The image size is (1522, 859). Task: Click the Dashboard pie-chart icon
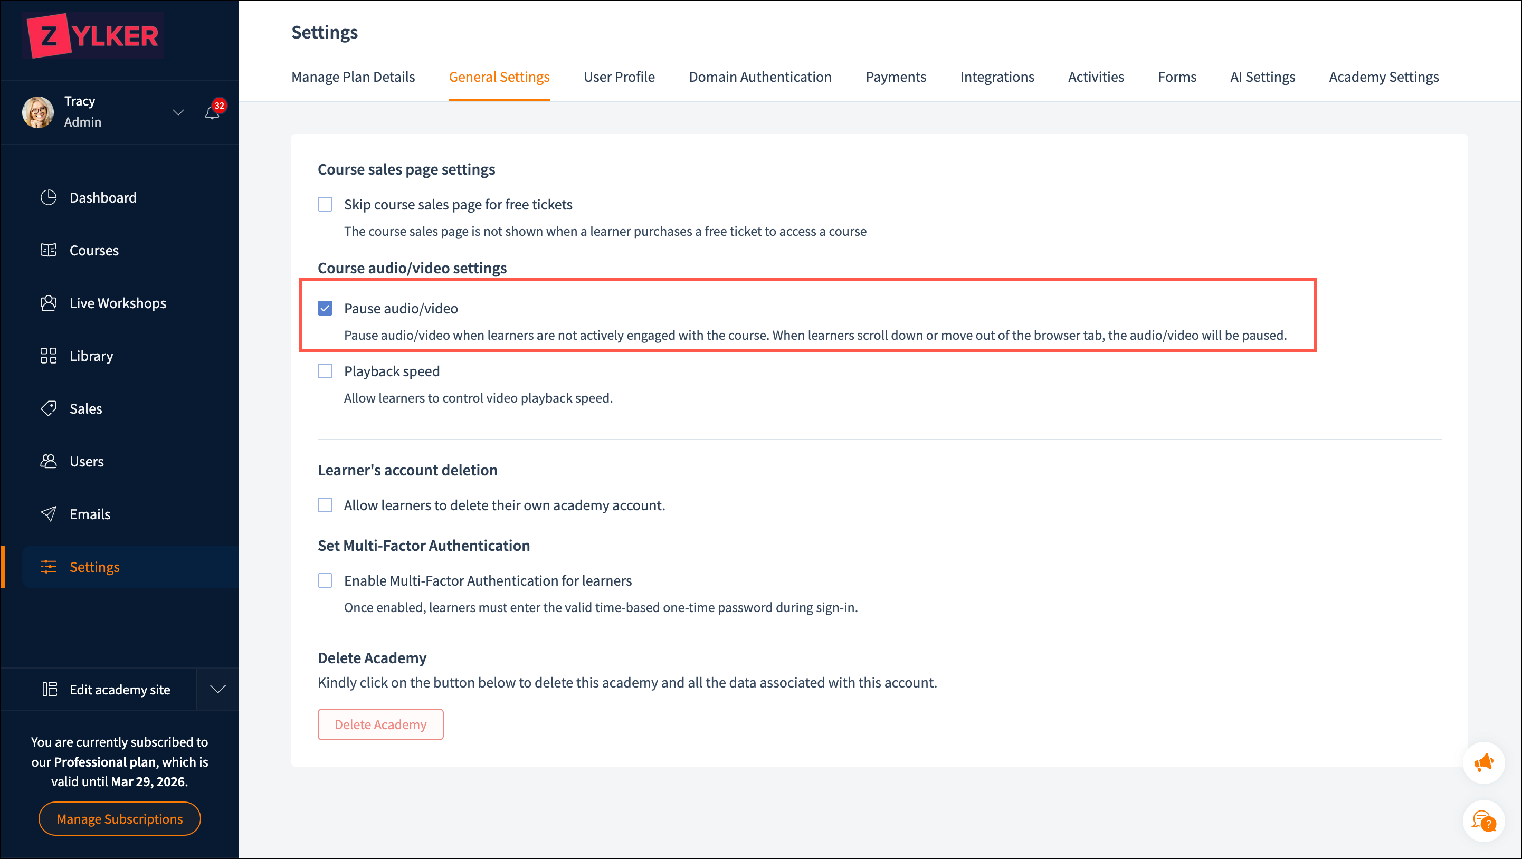(x=49, y=197)
